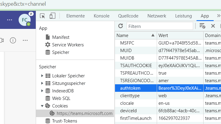This screenshot has width=221, height=124.
Task: Select the App tab
Action: coord(205,16)
